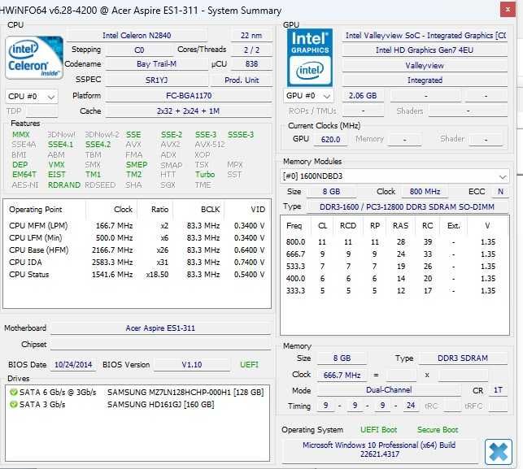Click the SSE4.2 feature label
Image resolution: width=523 pixels, height=469 pixels.
coord(98,145)
